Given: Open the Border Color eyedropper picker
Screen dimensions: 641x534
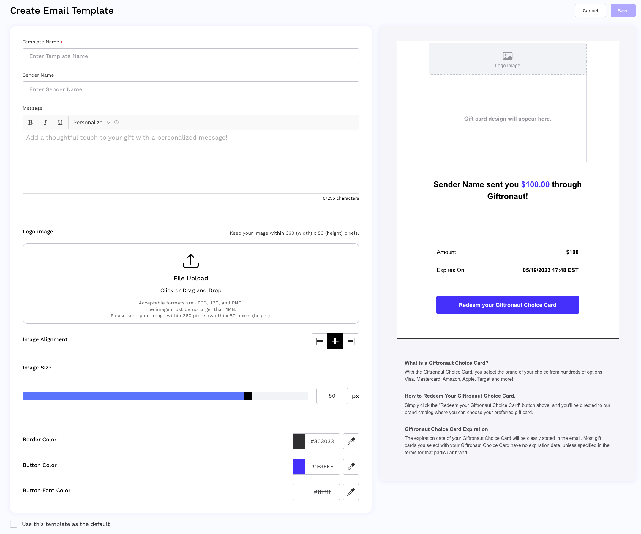Looking at the screenshot, I should tap(351, 441).
